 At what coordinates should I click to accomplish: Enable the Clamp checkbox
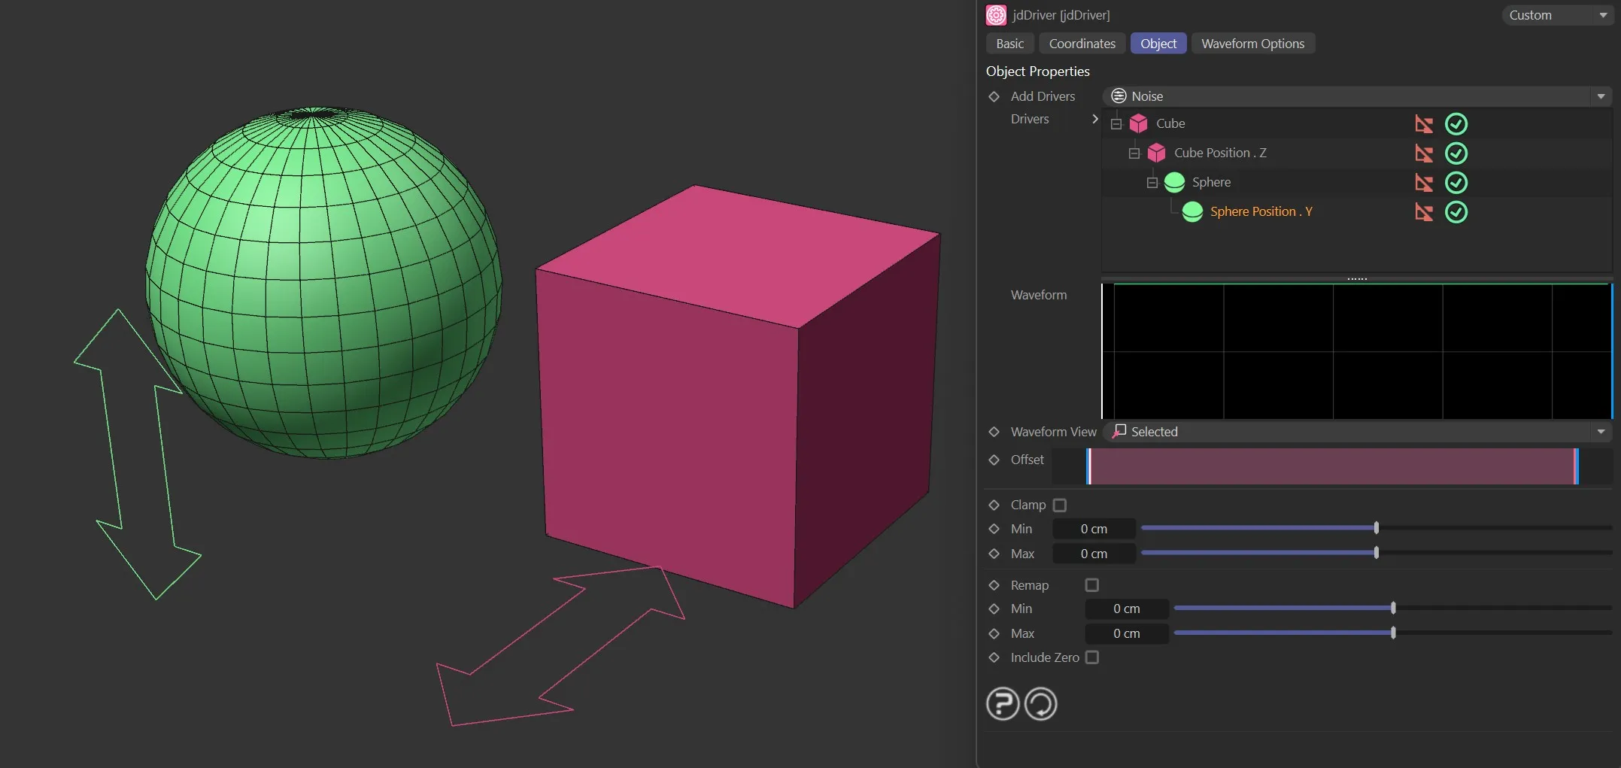point(1061,505)
